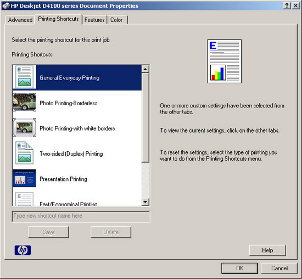
Task: Switch to the Color tab
Action: (116, 20)
